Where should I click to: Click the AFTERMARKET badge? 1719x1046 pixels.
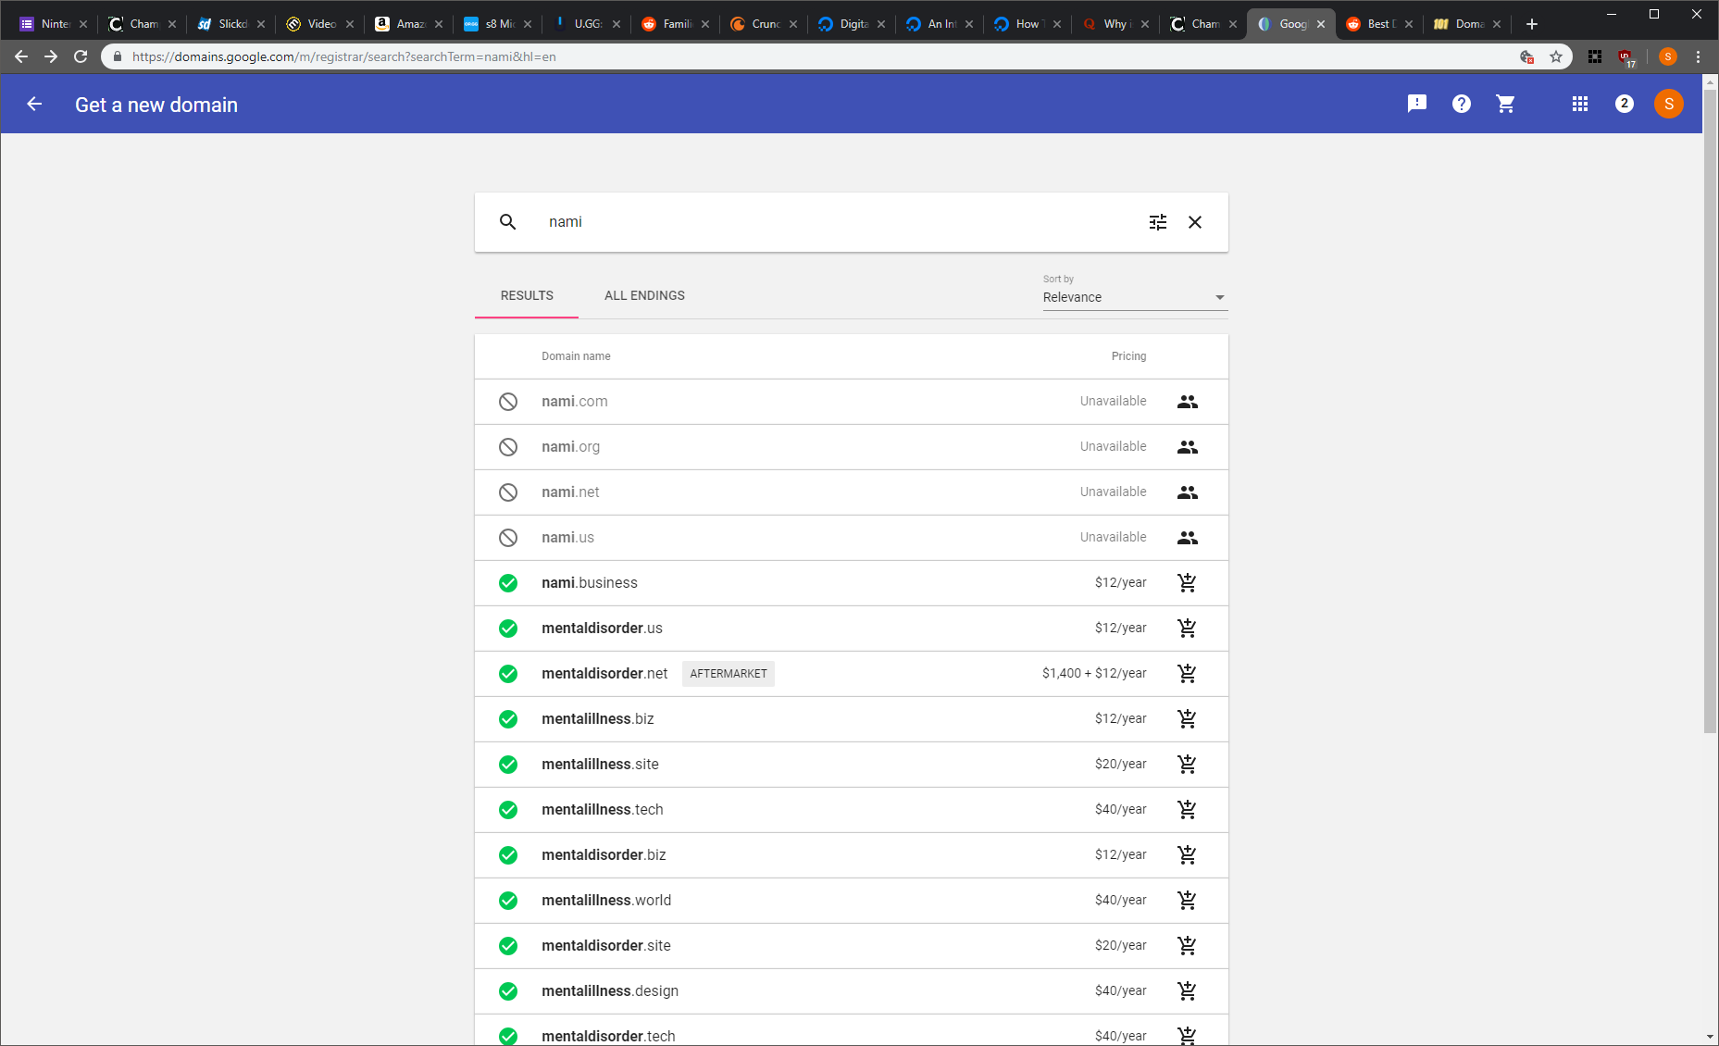pyautogui.click(x=729, y=674)
